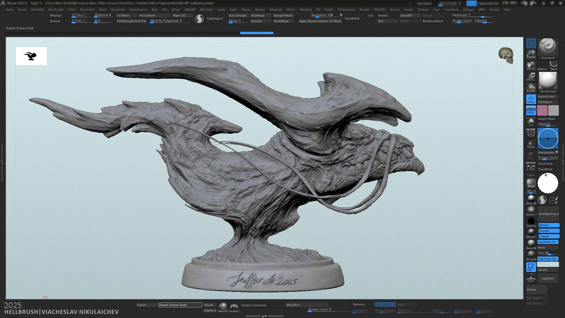Activate the Draw mode icon
Image resolution: width=565 pixels, height=318 pixels.
(x=531, y=99)
